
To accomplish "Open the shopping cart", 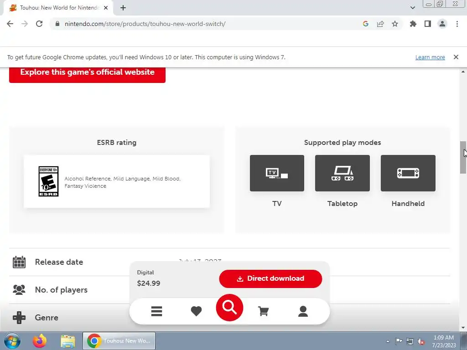I will click(263, 311).
